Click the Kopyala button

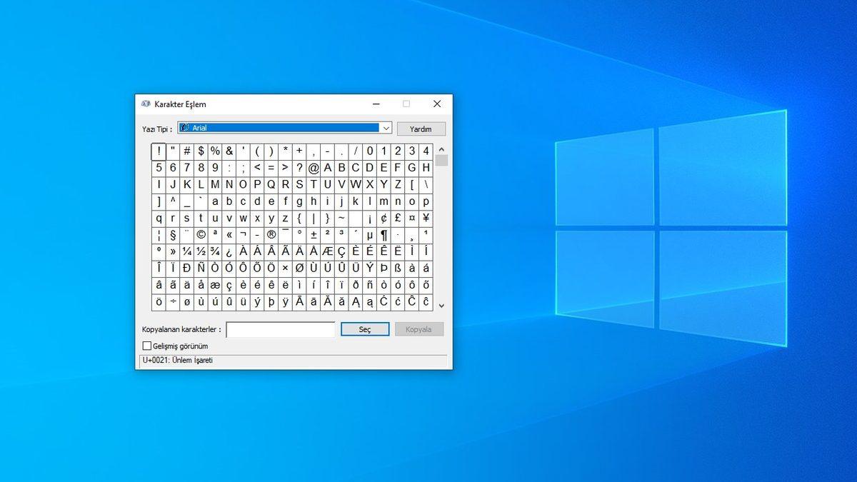click(x=419, y=329)
